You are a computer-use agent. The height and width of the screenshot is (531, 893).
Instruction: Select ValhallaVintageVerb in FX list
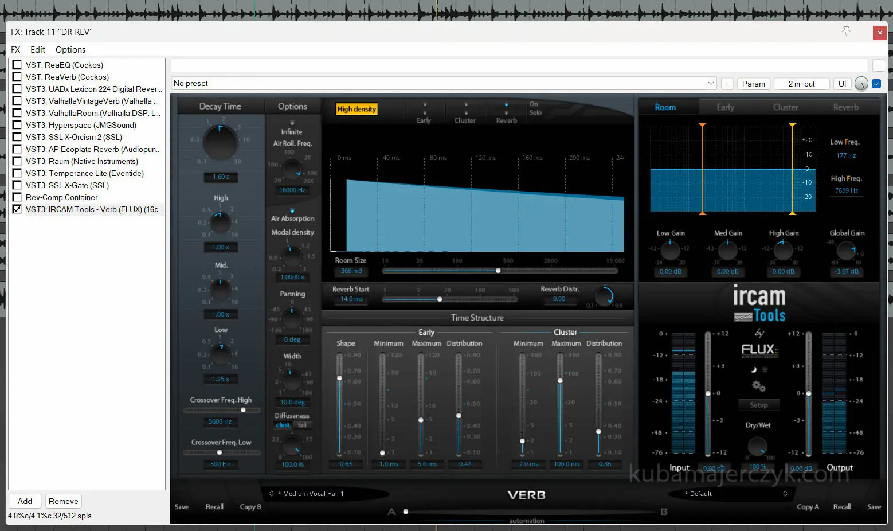pos(92,101)
